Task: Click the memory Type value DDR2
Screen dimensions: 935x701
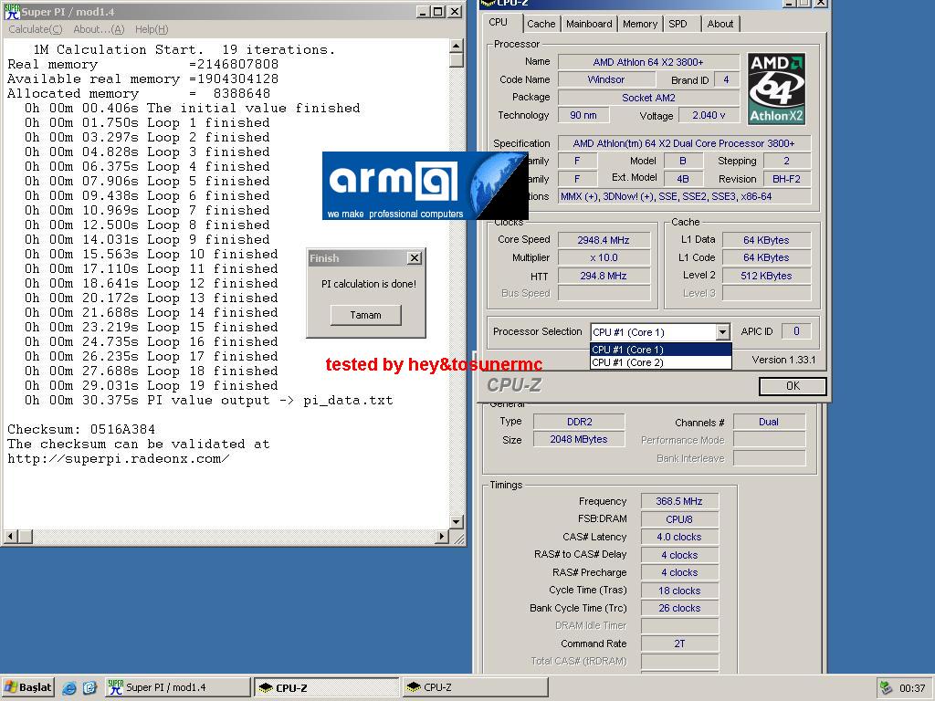Action: click(x=579, y=422)
